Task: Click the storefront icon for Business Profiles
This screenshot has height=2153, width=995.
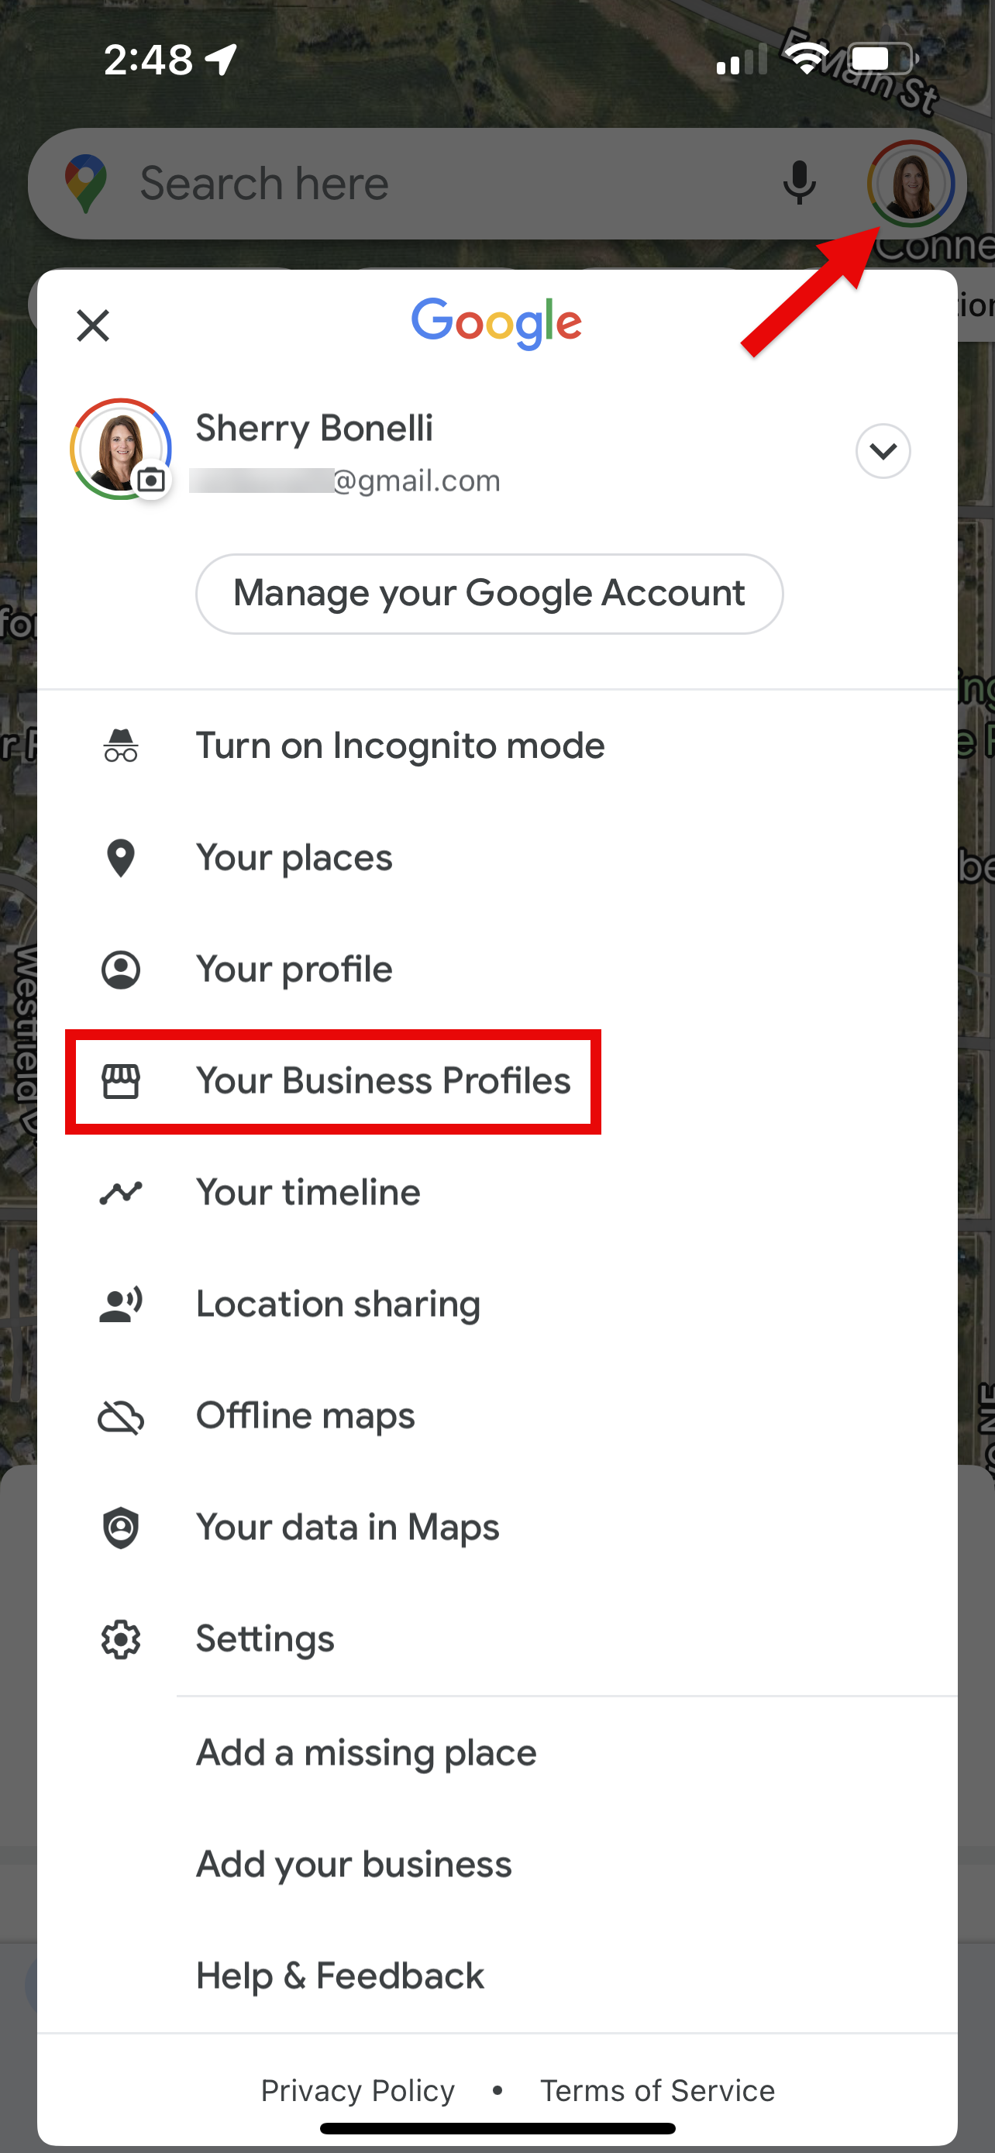Action: (120, 1080)
